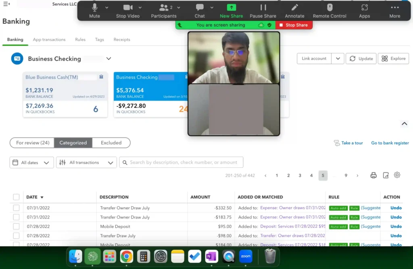The width and height of the screenshot is (413, 269).
Task: Open Expense: Owner draws link for -$183.75
Action: coord(293,217)
